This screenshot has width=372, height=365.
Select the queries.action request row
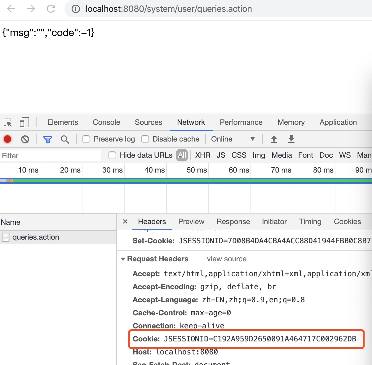(x=58, y=237)
